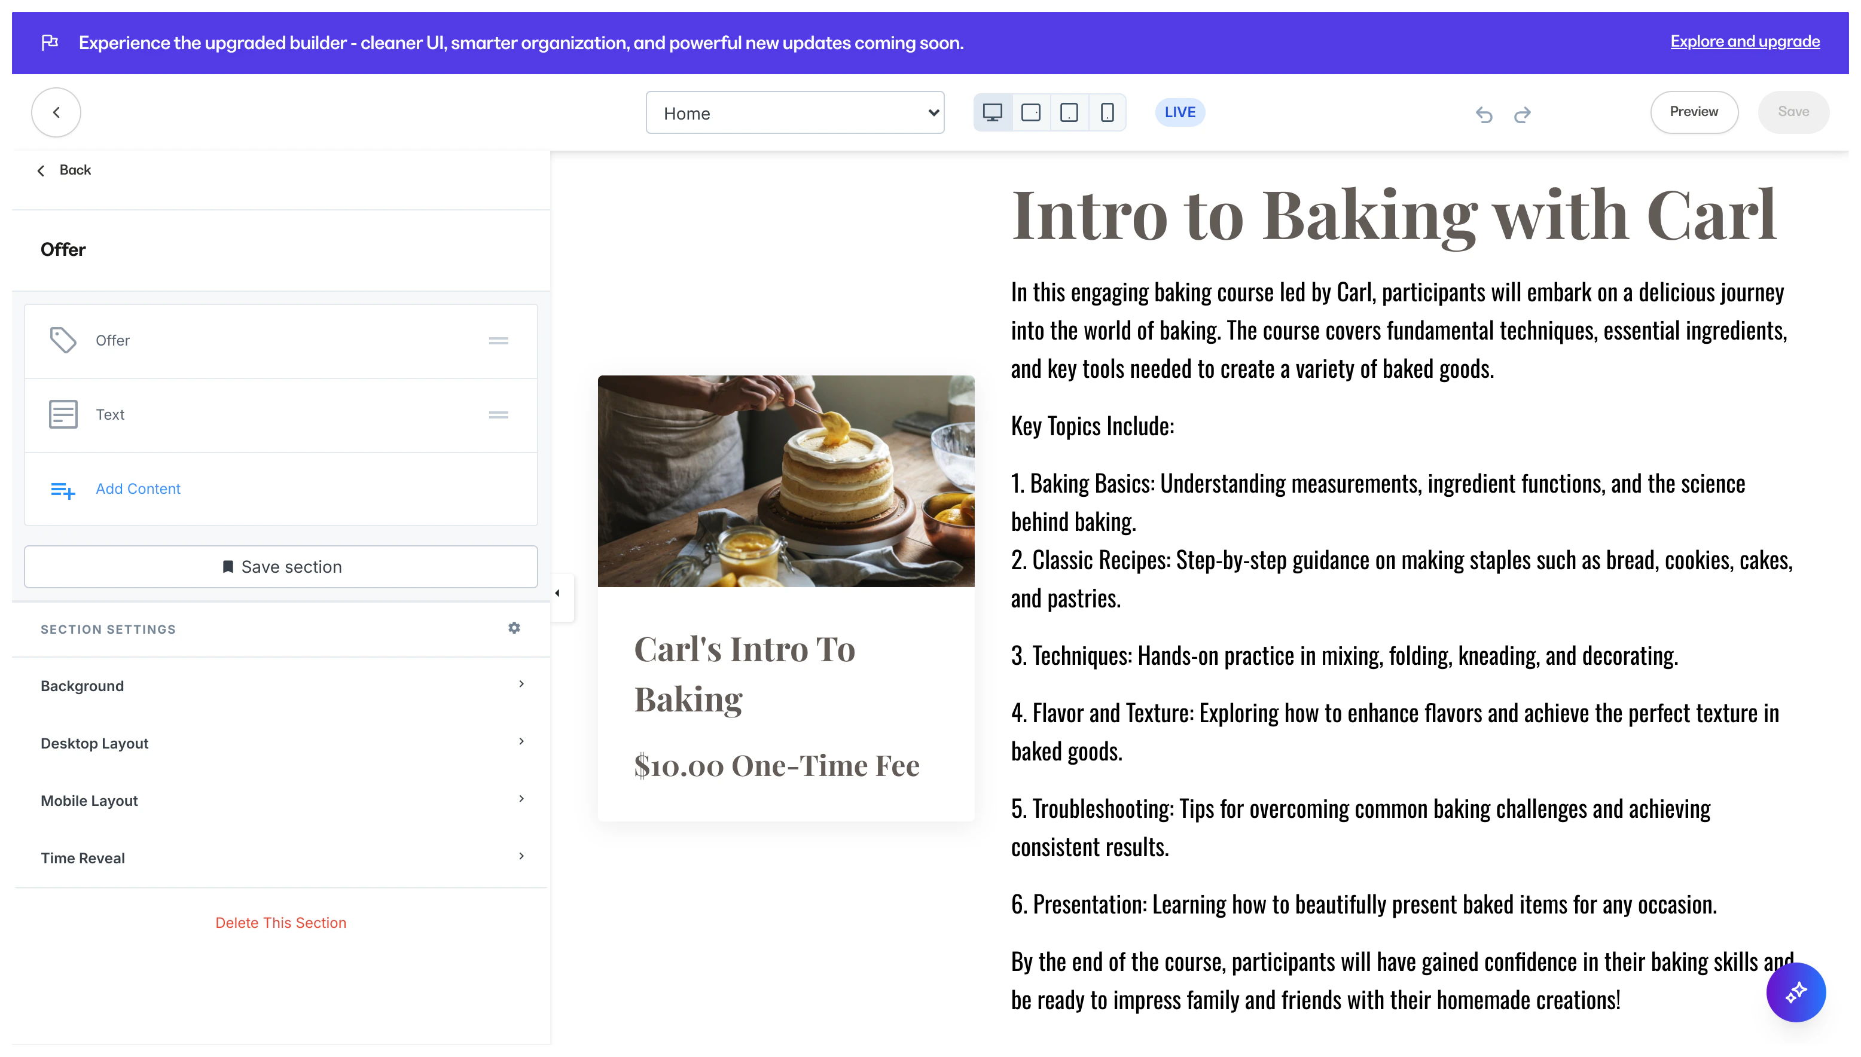The width and height of the screenshot is (1861, 1057).
Task: Open the Offer content block
Action: click(x=112, y=341)
